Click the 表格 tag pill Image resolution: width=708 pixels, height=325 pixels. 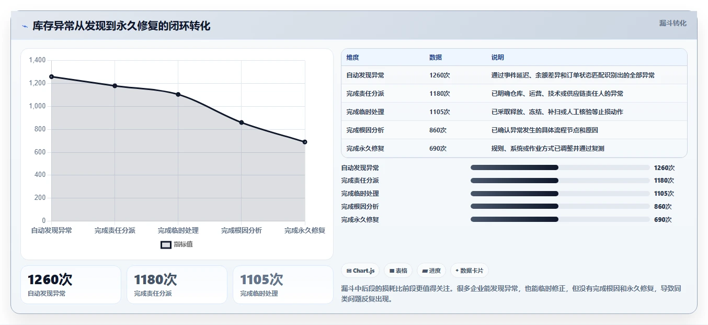click(x=398, y=271)
